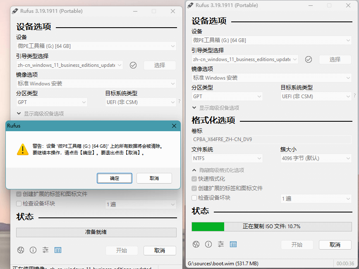Viewport: 359px width, 269px height.
Task: Click 选择 button in left window
Action: tap(160, 65)
